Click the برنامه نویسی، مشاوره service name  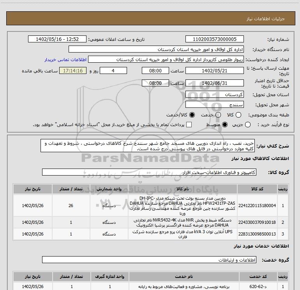pos(184,287)
